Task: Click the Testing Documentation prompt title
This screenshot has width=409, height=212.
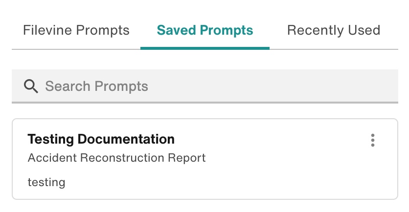Action: coord(101,139)
